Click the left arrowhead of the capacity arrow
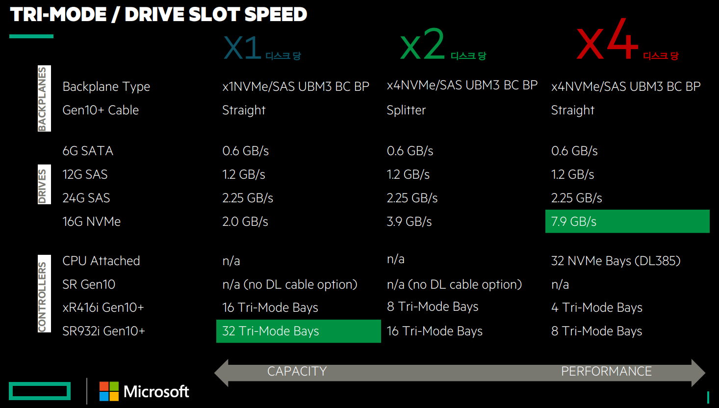 (x=222, y=372)
